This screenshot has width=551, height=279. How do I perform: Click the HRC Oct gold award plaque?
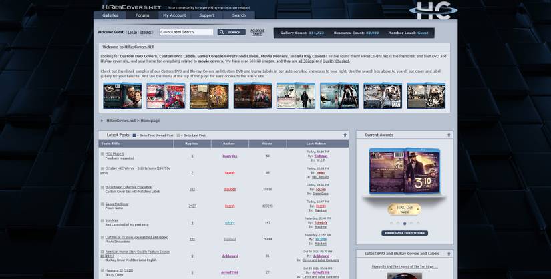pyautogui.click(x=405, y=210)
